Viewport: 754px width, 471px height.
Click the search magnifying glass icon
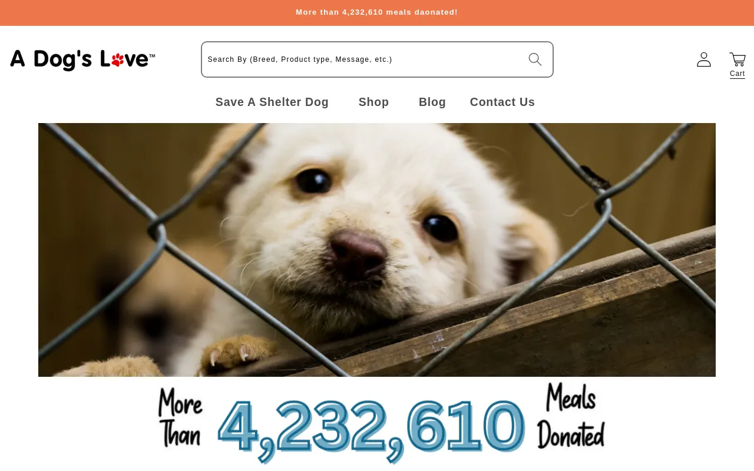point(535,59)
